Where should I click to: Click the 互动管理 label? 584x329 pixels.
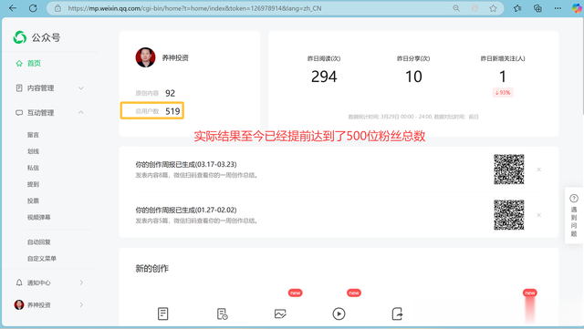point(40,113)
